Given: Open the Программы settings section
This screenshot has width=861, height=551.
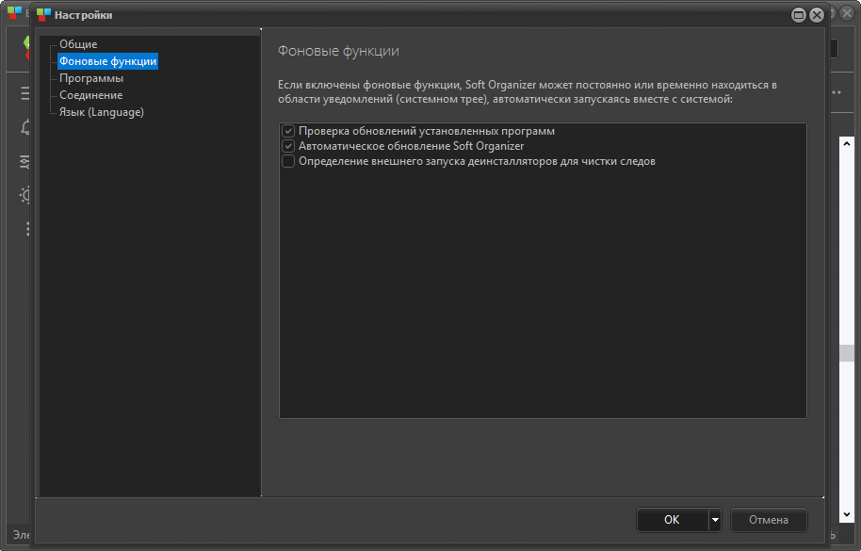Looking at the screenshot, I should [91, 78].
